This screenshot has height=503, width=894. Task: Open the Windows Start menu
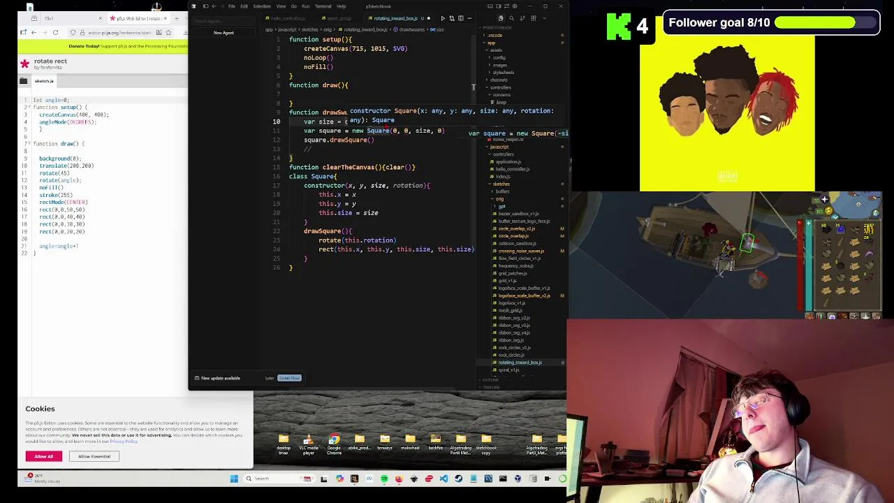(234, 479)
